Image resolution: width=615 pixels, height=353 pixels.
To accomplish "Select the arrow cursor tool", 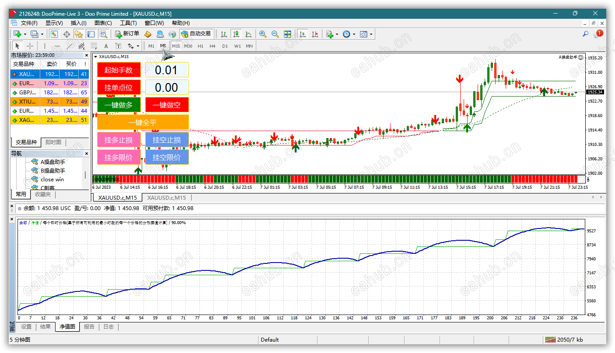I will click(x=17, y=46).
